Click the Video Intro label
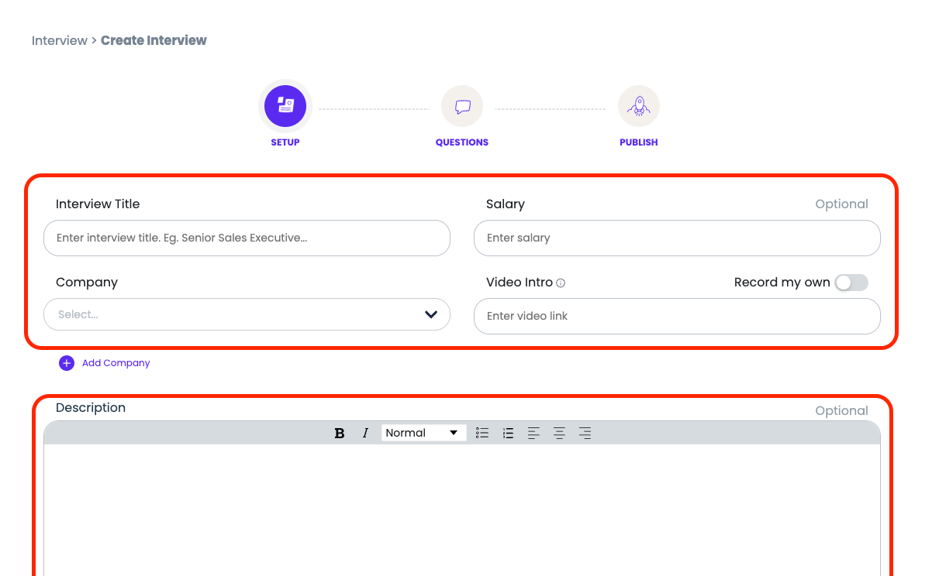 point(520,283)
